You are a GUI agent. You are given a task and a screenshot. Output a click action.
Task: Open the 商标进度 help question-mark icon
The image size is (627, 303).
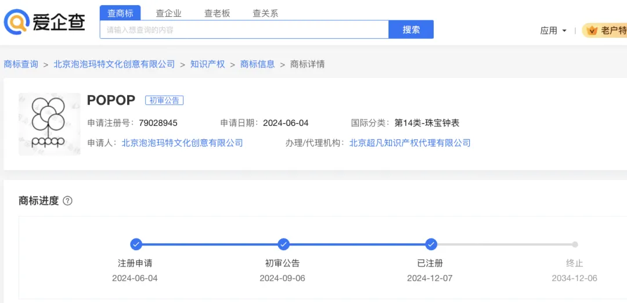coord(67,201)
